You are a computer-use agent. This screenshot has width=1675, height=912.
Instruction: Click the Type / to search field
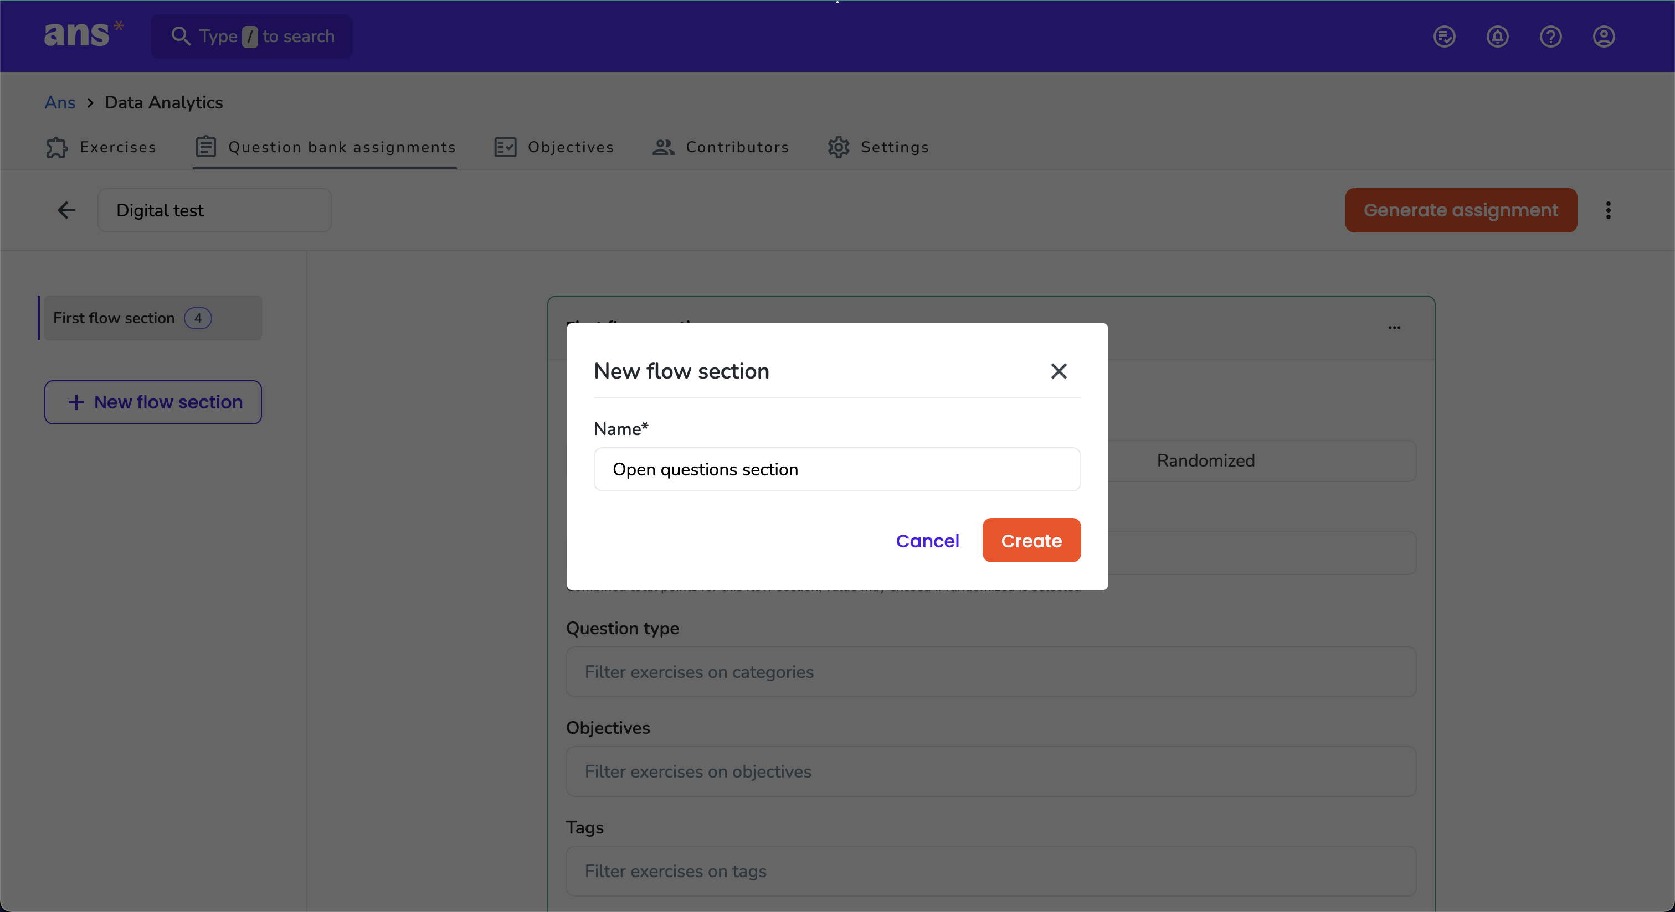(x=252, y=37)
